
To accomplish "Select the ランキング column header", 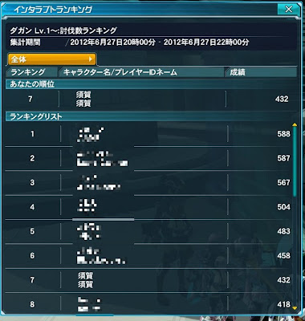I will (x=32, y=72).
